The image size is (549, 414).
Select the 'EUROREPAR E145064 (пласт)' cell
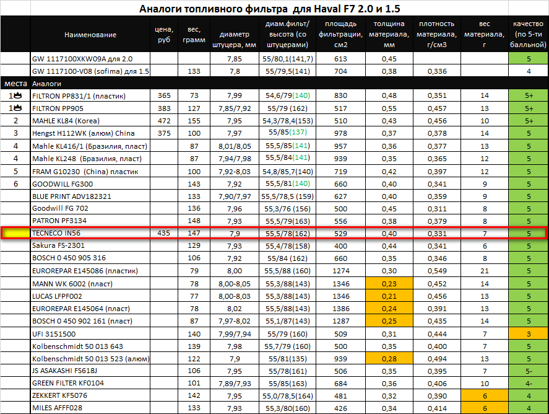[x=90, y=309]
